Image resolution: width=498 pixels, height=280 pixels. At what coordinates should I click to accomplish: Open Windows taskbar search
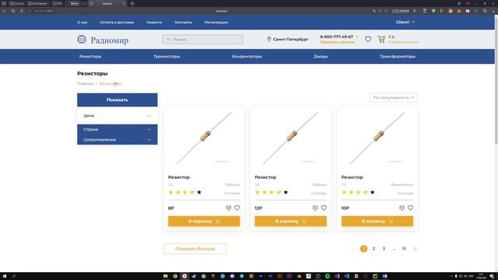click(14, 276)
